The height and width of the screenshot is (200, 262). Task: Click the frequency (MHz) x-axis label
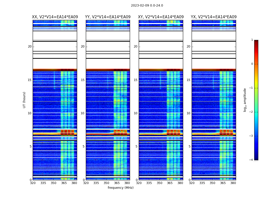[121, 188]
